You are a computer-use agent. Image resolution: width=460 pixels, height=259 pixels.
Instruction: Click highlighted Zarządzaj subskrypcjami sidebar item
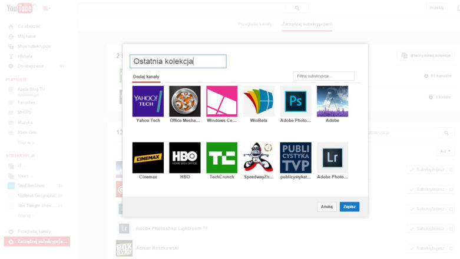tap(37, 241)
